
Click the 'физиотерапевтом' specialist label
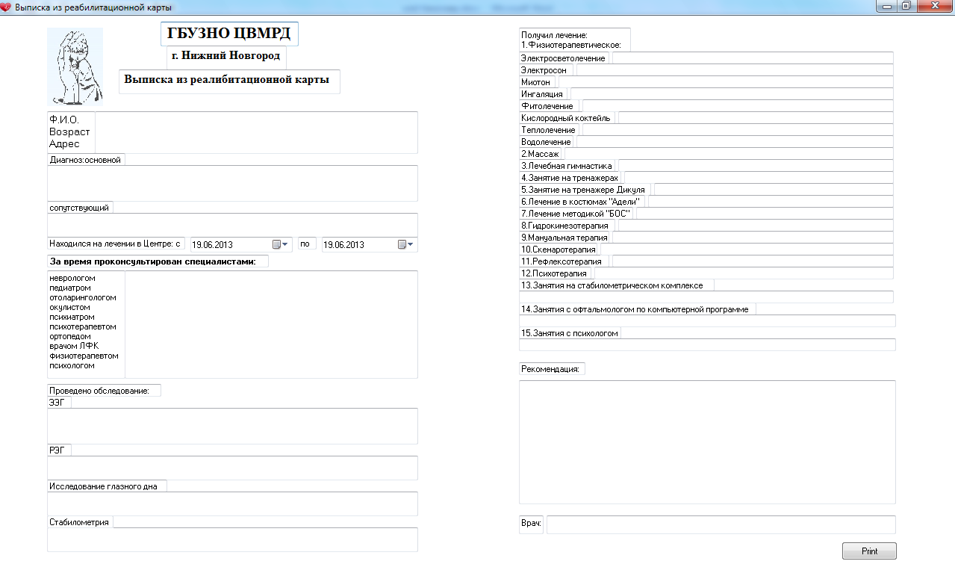84,356
